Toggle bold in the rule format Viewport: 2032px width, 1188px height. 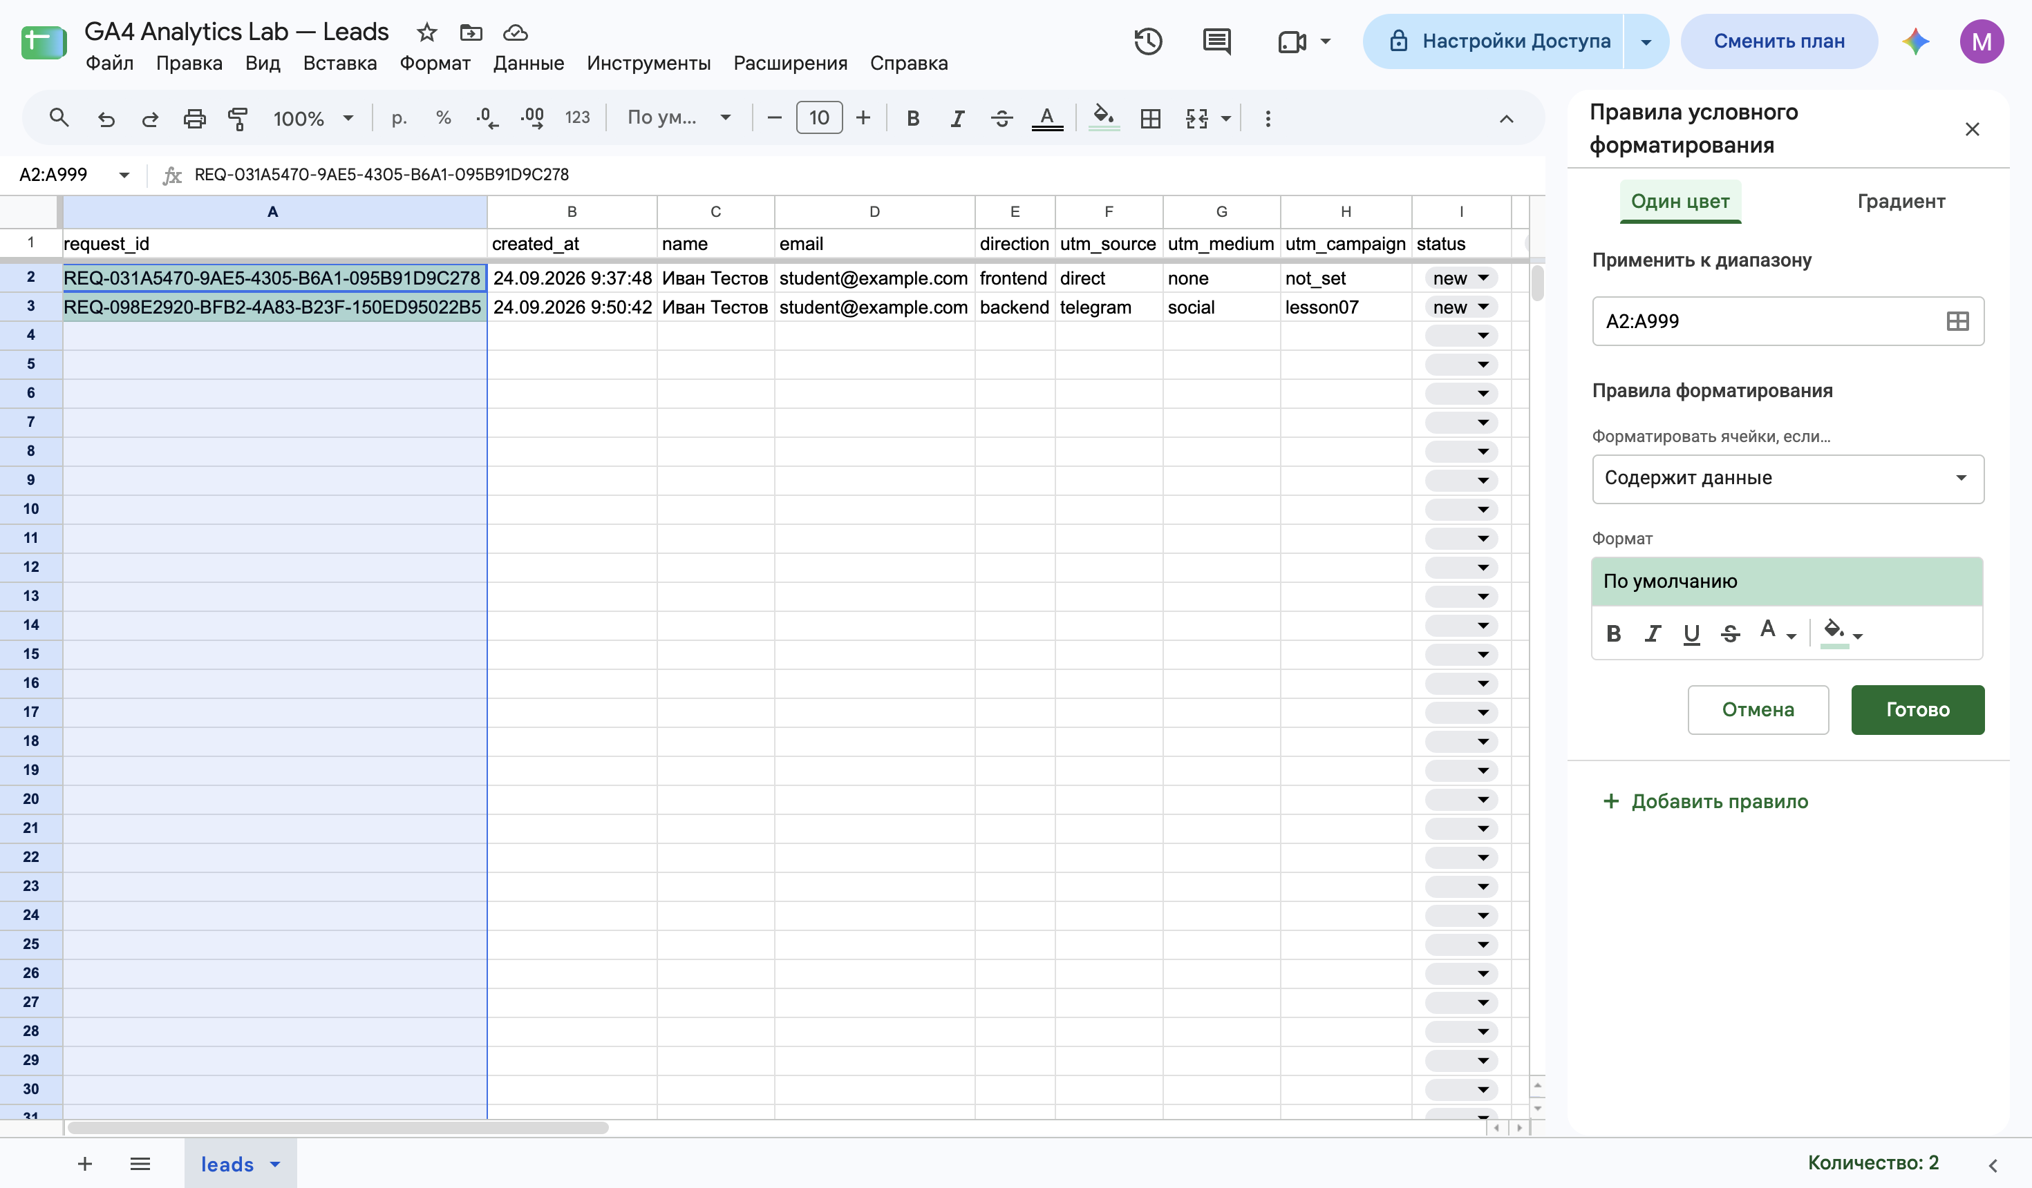[x=1613, y=633]
